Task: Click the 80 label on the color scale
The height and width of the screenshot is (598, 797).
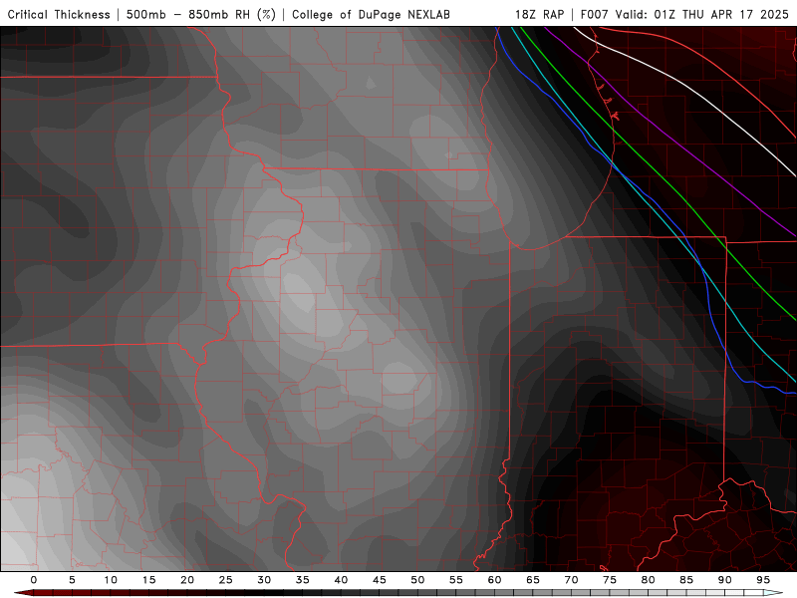Action: pyautogui.click(x=649, y=580)
